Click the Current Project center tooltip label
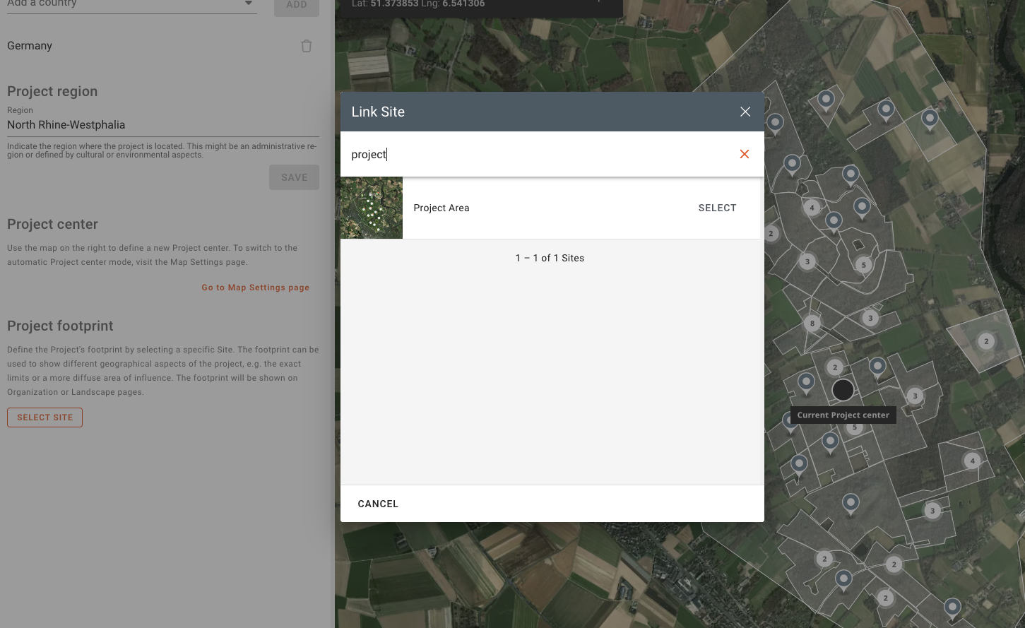This screenshot has width=1025, height=628. tap(843, 415)
